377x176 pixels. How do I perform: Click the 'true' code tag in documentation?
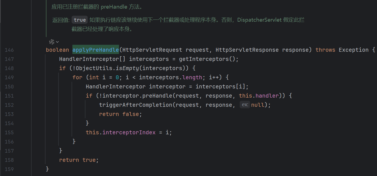pos(80,20)
